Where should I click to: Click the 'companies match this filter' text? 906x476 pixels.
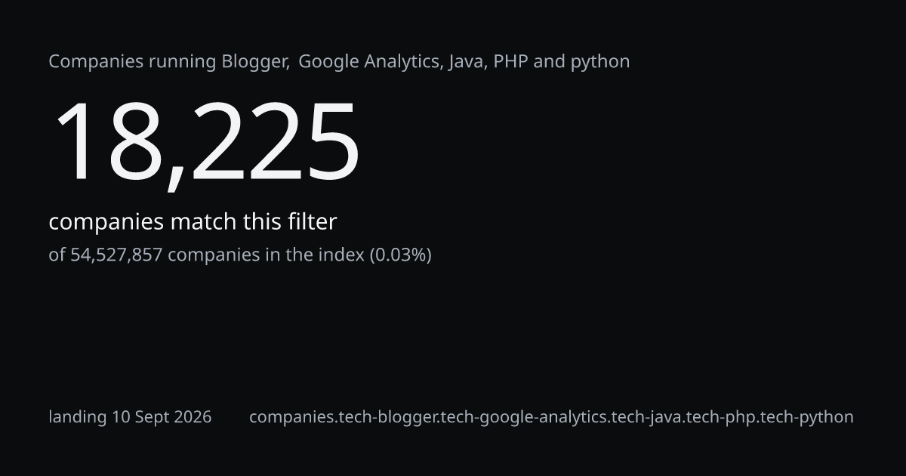click(x=193, y=222)
